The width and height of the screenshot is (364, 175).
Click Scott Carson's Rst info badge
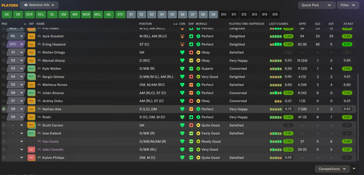[x=31, y=125]
